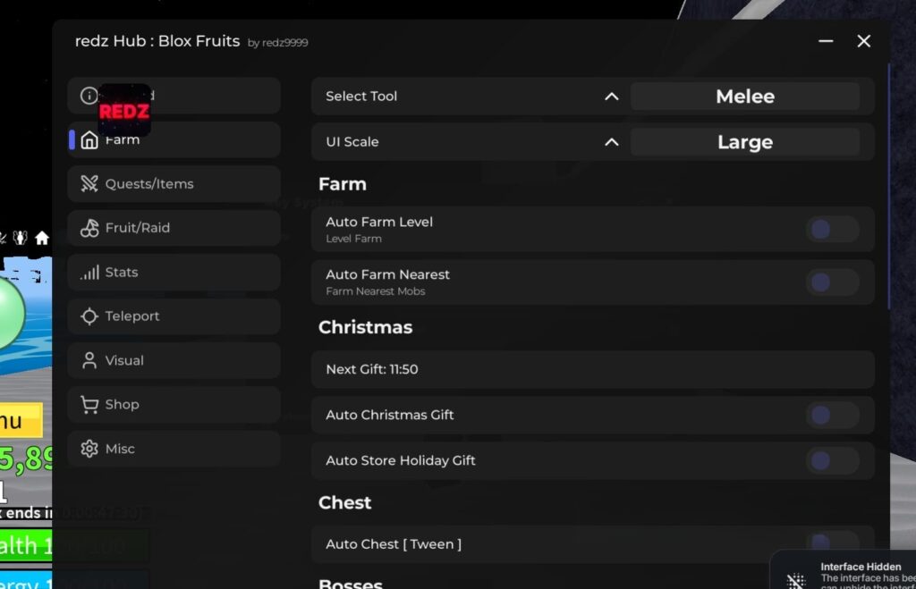Select the Teleport crosshair icon

[89, 316]
